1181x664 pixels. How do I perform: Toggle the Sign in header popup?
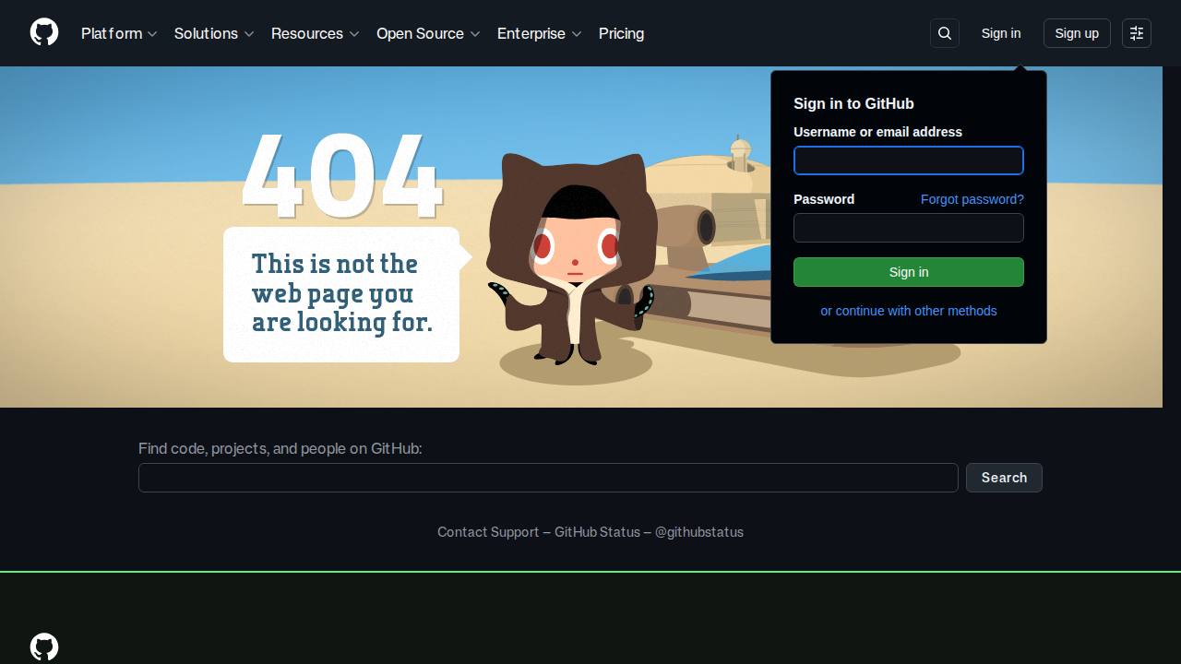click(1001, 33)
